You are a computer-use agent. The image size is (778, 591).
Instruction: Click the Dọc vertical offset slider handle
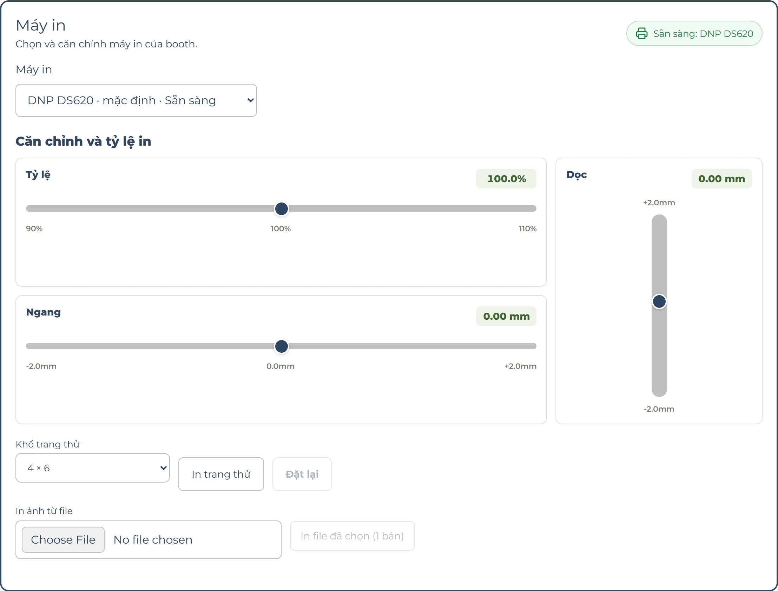pyautogui.click(x=659, y=301)
